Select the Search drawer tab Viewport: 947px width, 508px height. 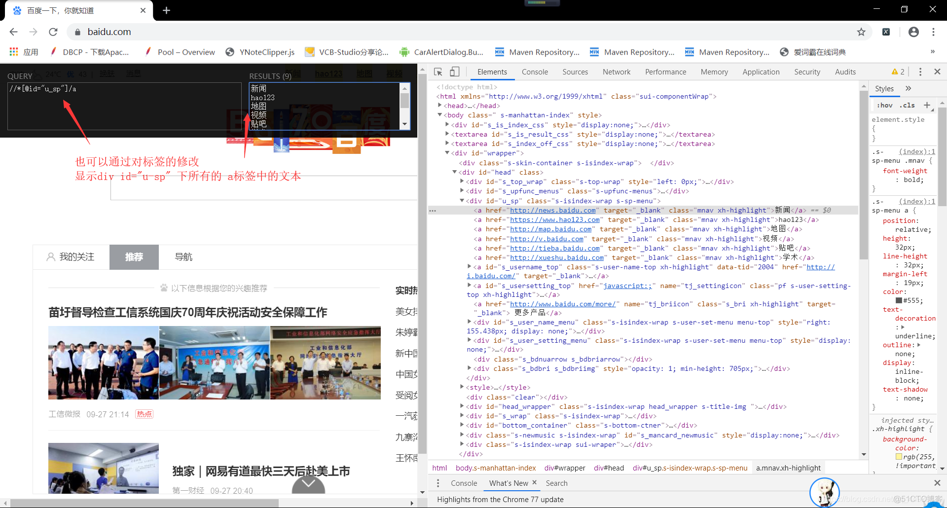(556, 483)
